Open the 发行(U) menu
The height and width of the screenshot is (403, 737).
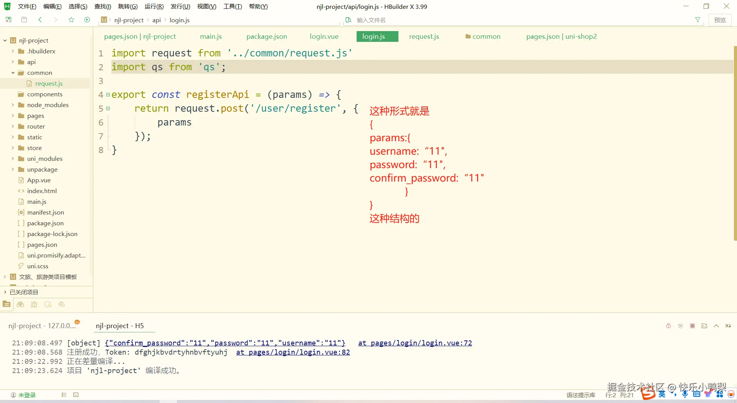point(180,7)
